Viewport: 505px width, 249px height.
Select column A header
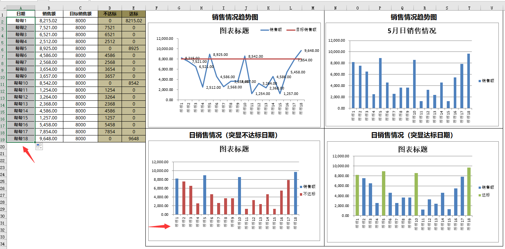[x=21, y=7]
